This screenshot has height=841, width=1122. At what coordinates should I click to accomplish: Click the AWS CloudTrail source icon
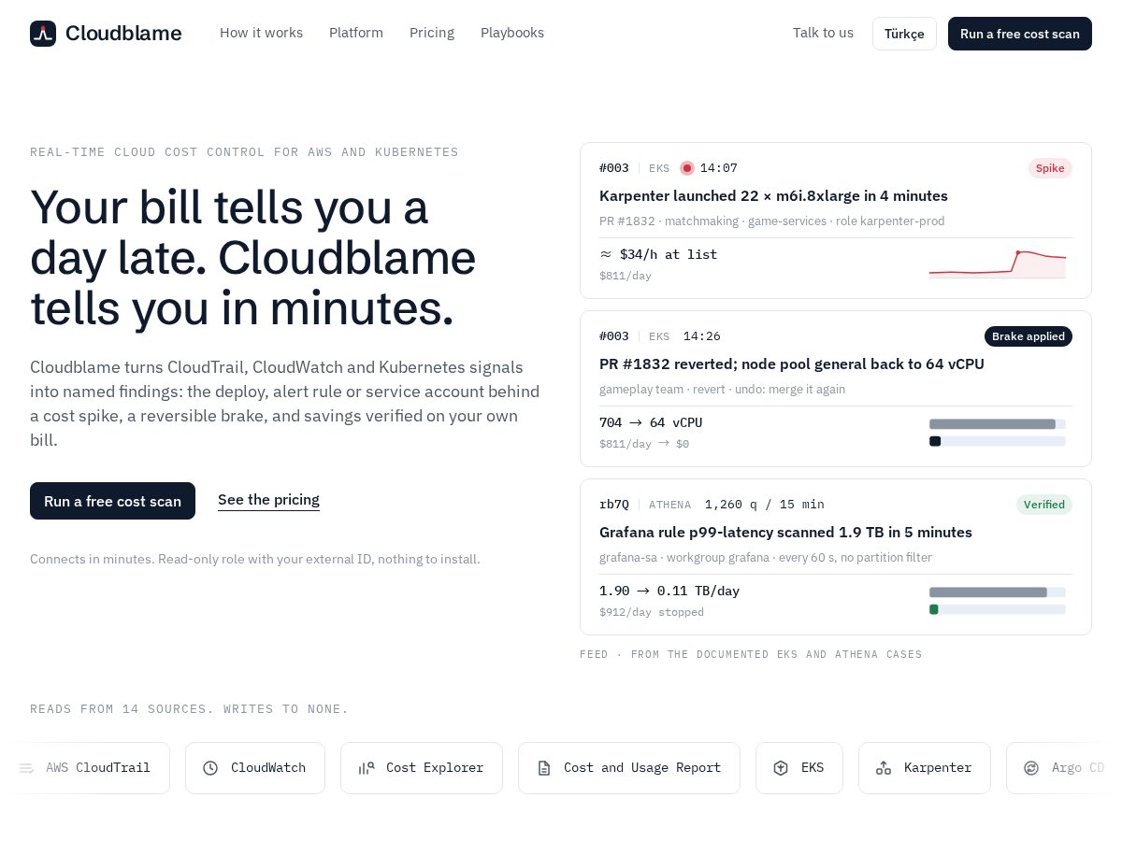coord(26,768)
